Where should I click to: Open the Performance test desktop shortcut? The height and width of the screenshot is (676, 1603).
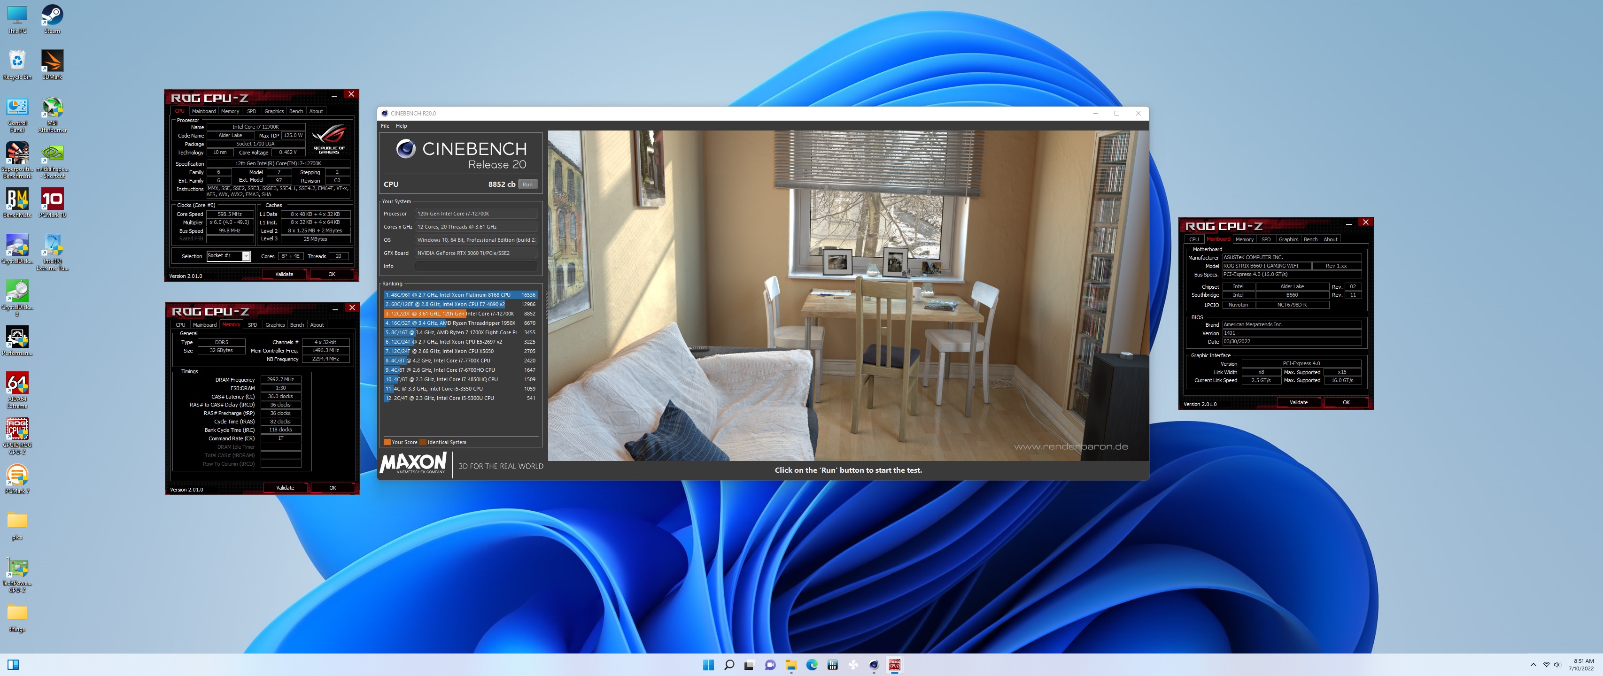tap(17, 341)
